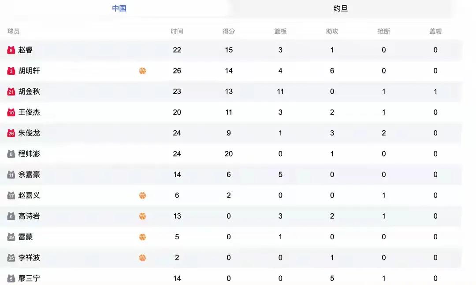Viewport: 476px width, 285px height.
Task: Switch to the 约旦 team tab
Action: (x=340, y=8)
